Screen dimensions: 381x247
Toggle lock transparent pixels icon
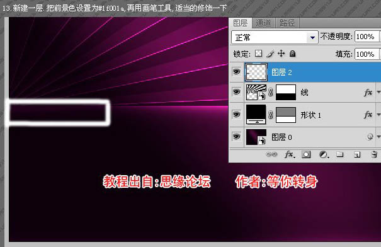click(x=258, y=54)
